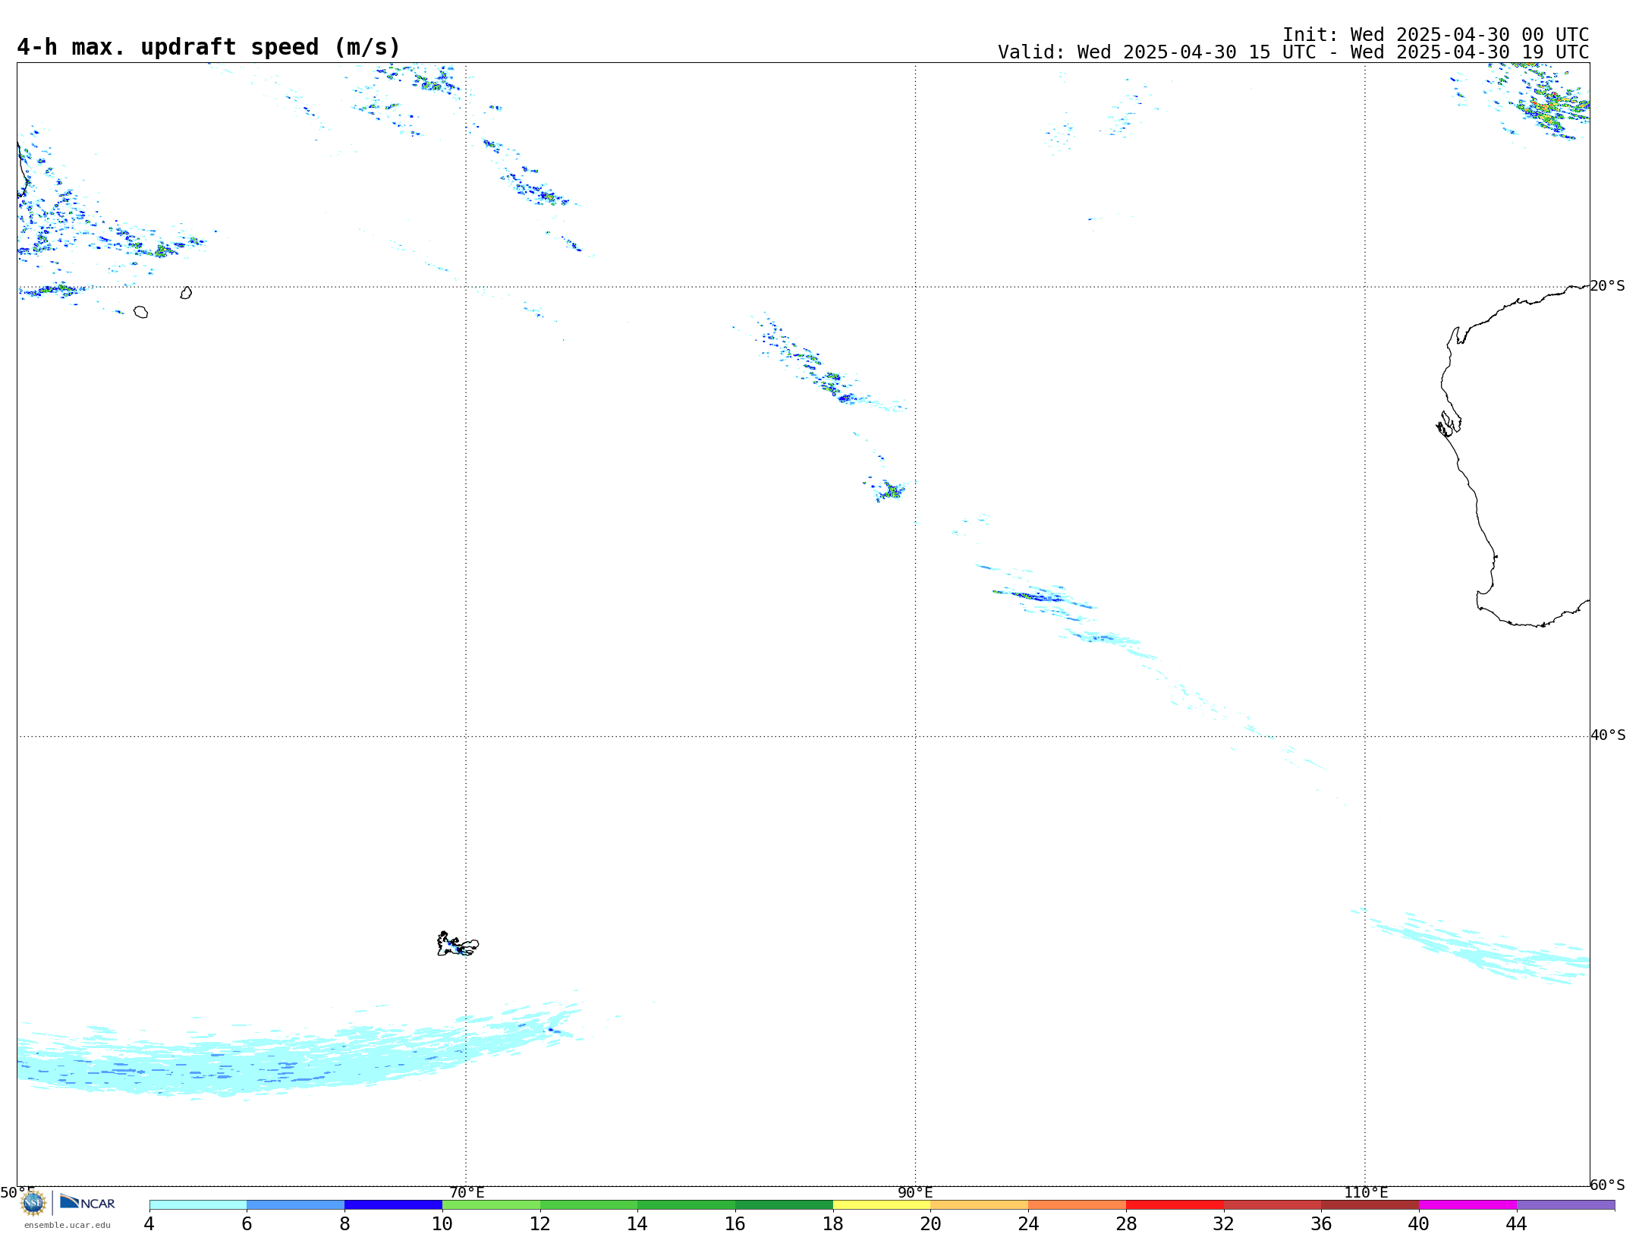Select the bright red 28–32 colorbar segment
The image size is (1639, 1234).
tap(1175, 1204)
